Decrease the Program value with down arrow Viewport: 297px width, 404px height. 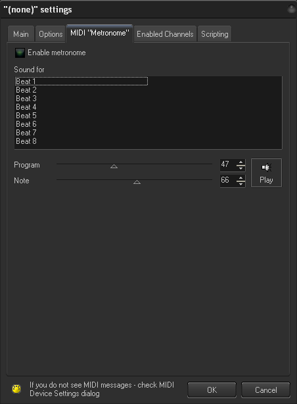click(240, 168)
